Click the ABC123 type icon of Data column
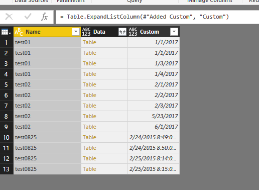The image size is (259, 190). (86, 32)
